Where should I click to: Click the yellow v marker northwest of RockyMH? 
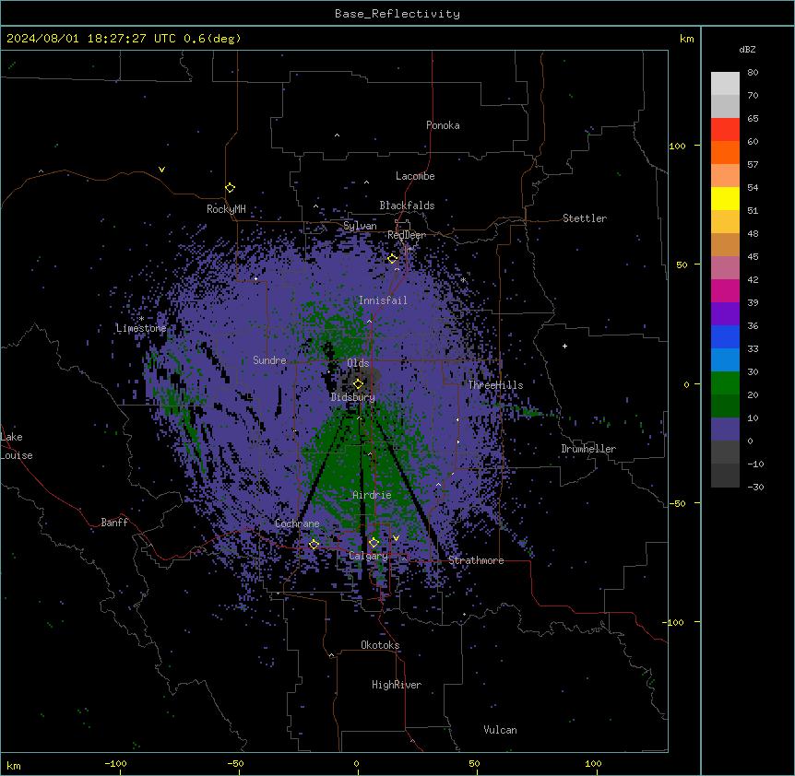pyautogui.click(x=161, y=170)
